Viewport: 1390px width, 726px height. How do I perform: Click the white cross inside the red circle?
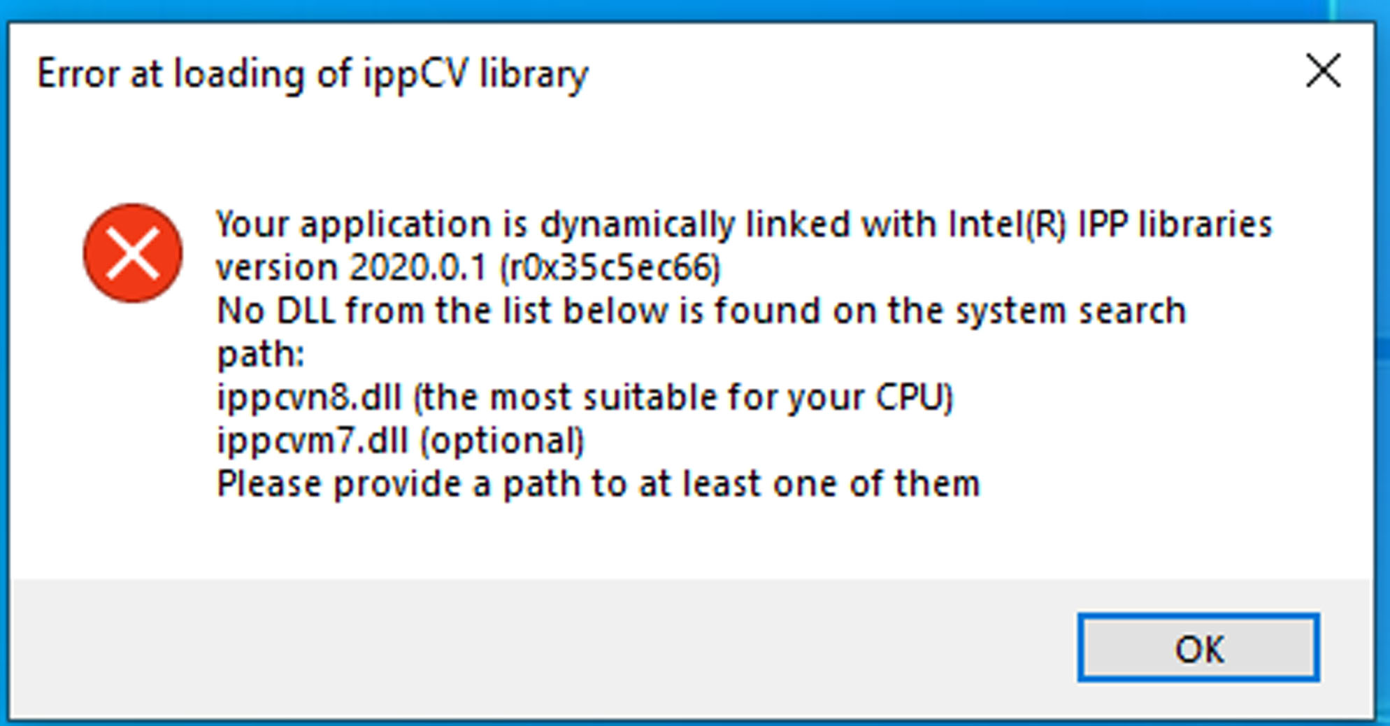pos(133,253)
